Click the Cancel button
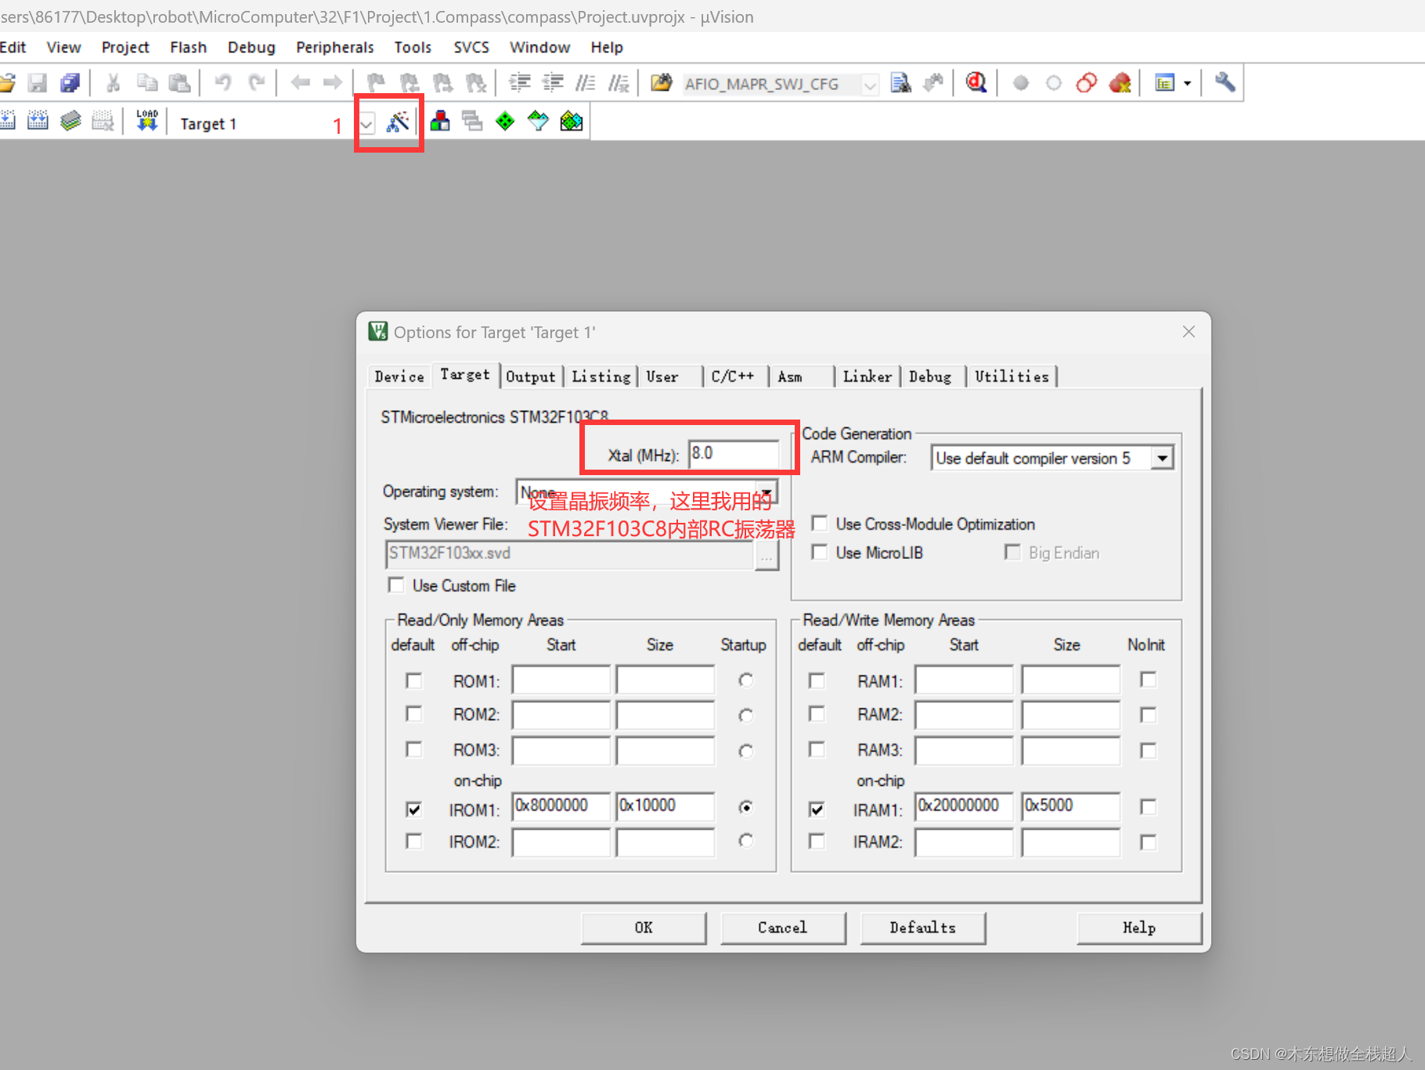Viewport: 1425px width, 1070px height. click(782, 928)
